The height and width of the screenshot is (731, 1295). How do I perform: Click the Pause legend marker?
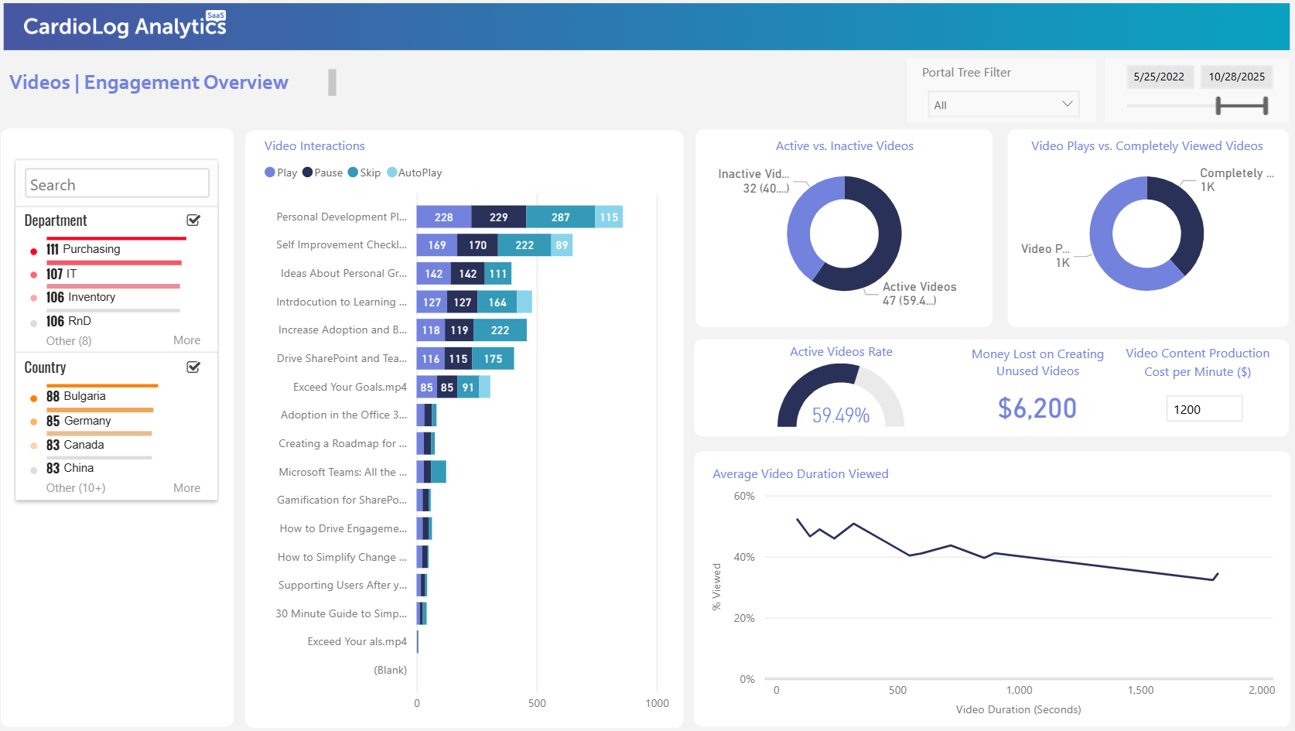[307, 173]
